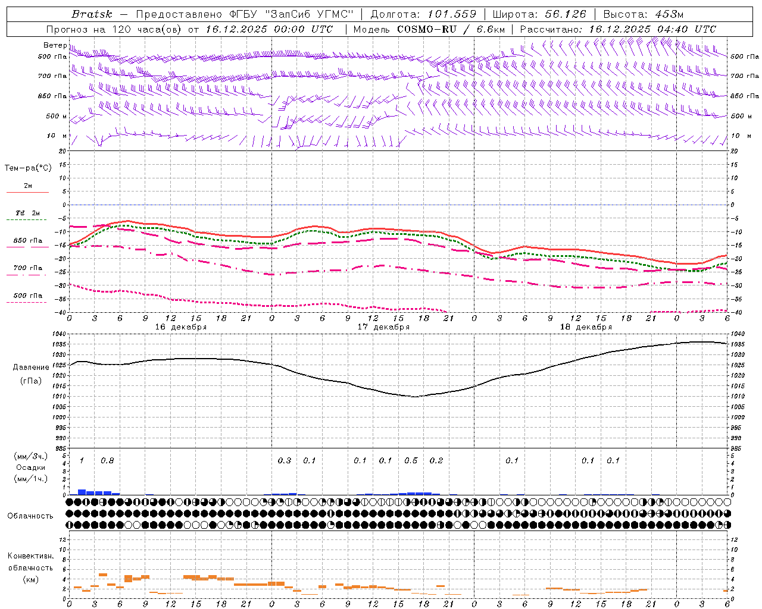Click the 16 декабря date label

[181, 327]
